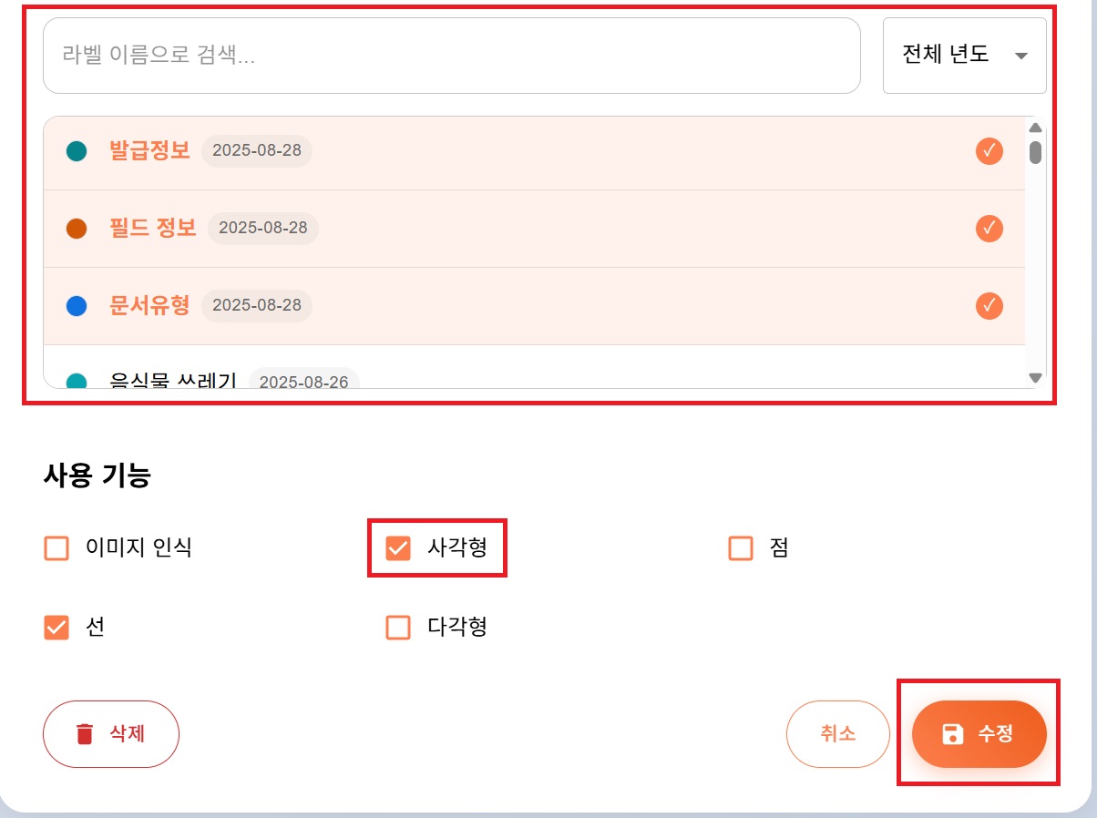Click the 2025-08-28 date chip of 문서유형
Screen dimensions: 1097x818
point(257,305)
